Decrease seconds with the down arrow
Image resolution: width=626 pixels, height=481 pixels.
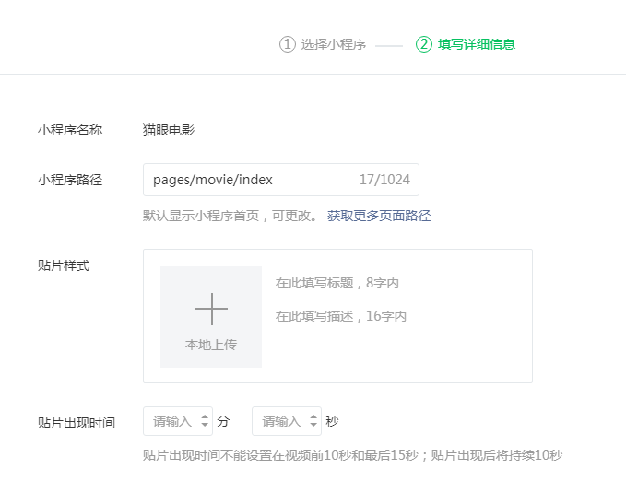click(313, 425)
